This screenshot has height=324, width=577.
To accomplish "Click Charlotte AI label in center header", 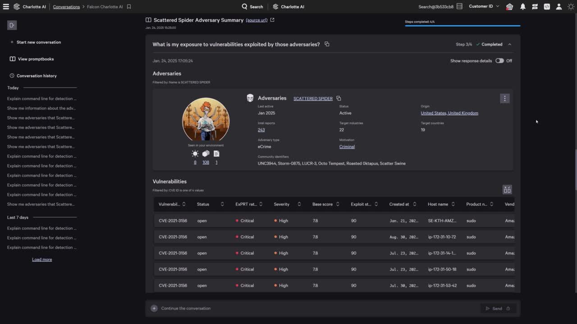I will click(x=293, y=7).
